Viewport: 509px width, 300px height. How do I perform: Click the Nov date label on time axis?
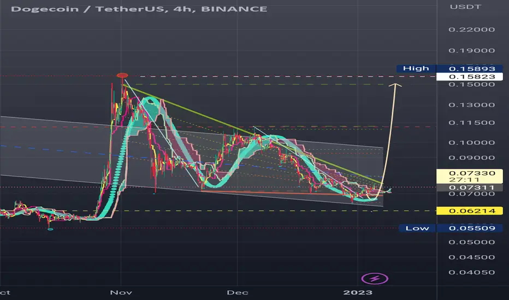[x=121, y=292]
